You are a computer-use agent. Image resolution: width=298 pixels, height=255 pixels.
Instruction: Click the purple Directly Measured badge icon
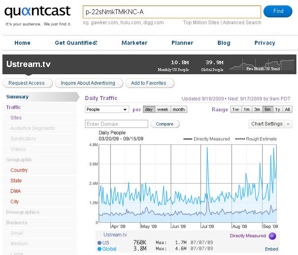pos(272,236)
